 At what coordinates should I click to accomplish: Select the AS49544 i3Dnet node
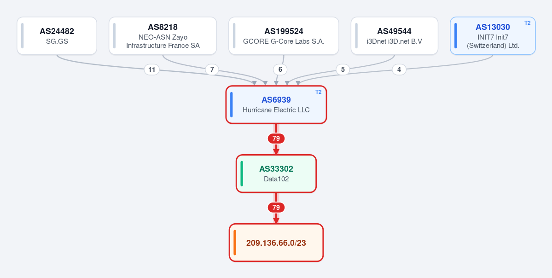click(394, 36)
